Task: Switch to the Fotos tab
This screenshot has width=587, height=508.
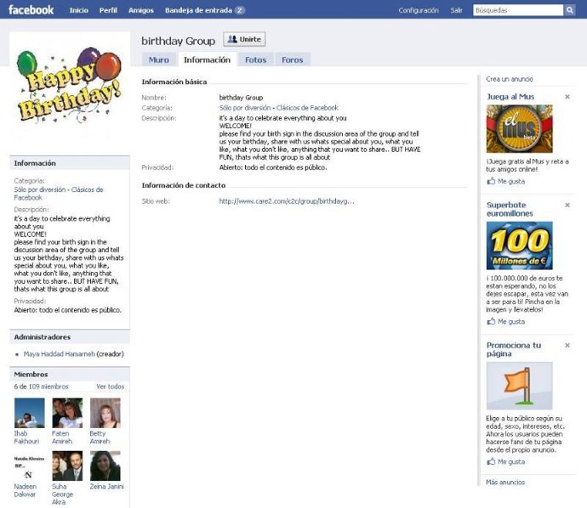Action: pos(256,59)
